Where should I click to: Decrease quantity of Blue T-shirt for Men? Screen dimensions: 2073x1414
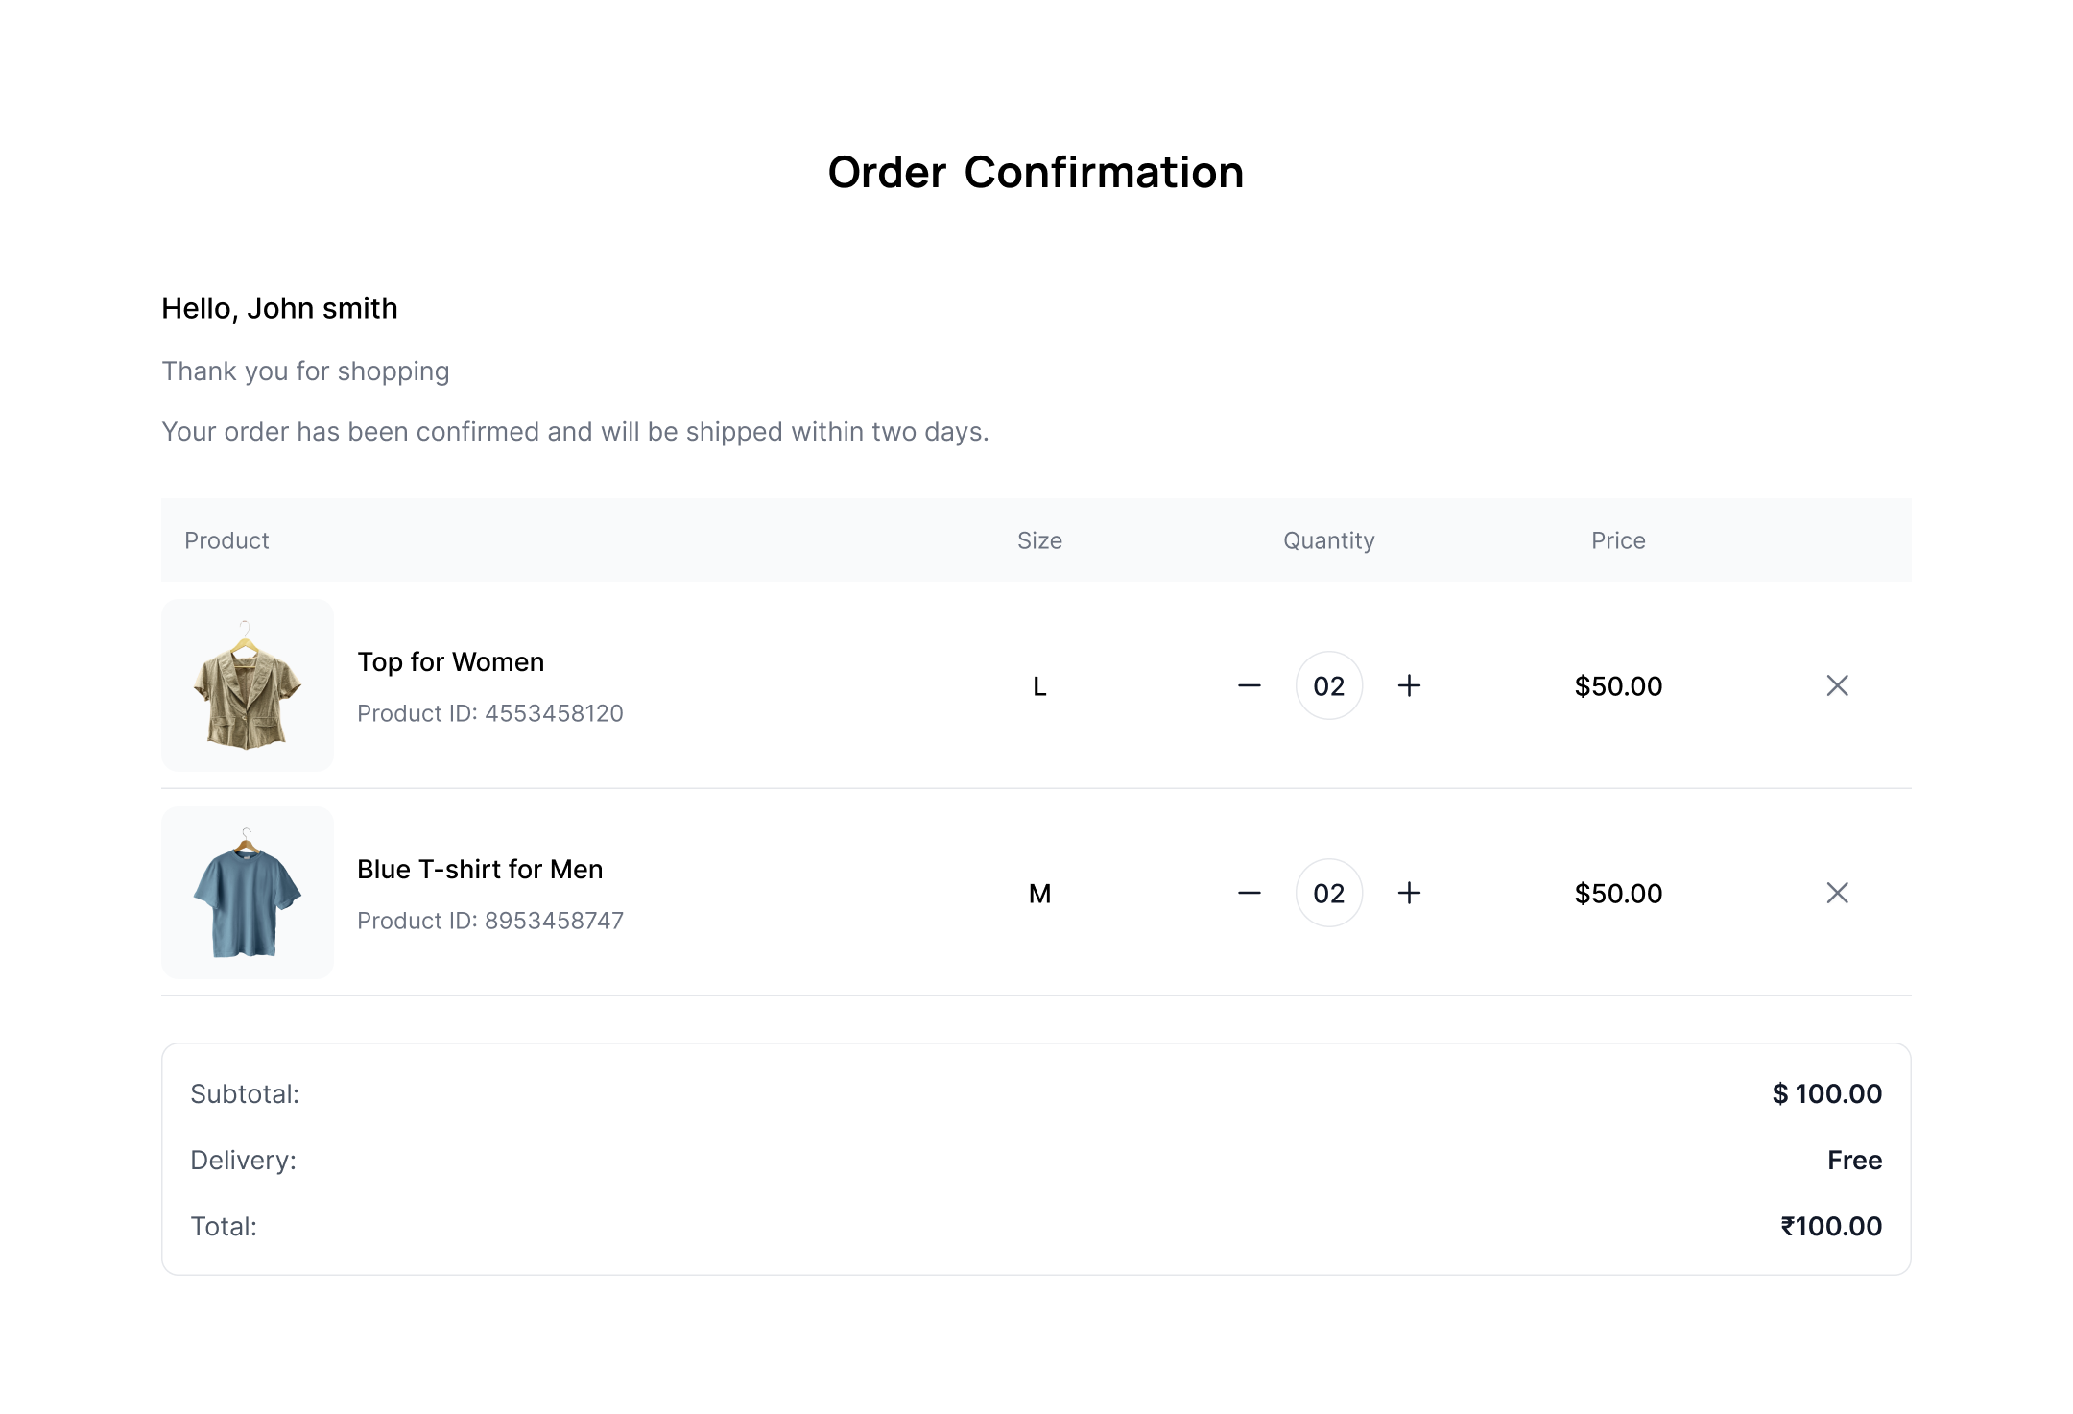click(1249, 893)
